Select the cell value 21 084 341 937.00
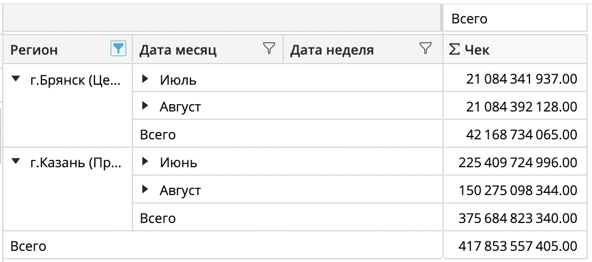Screen dimensions: 592x262 521,80
